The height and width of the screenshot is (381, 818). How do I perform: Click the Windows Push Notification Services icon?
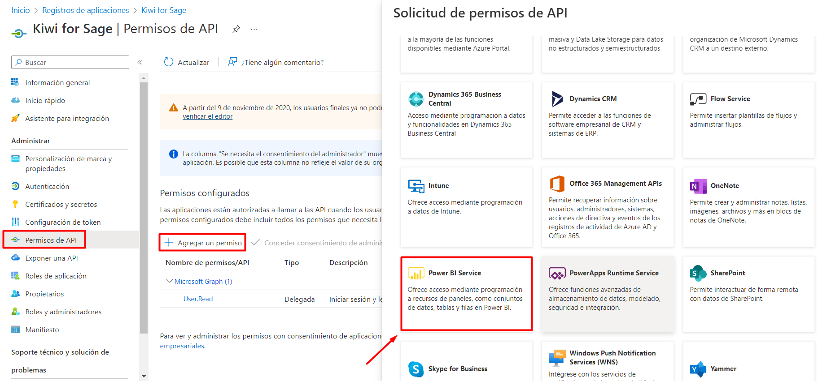(x=557, y=358)
